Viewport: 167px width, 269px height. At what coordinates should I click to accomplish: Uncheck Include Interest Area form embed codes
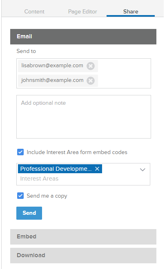click(x=20, y=152)
